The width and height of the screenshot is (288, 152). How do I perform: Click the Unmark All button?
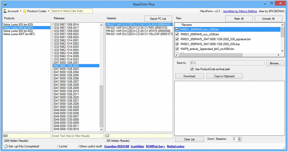click(x=268, y=19)
